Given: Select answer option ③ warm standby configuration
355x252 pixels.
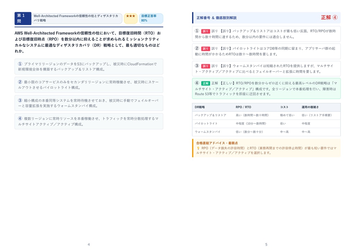Looking at the screenshot, I should pos(89,103).
